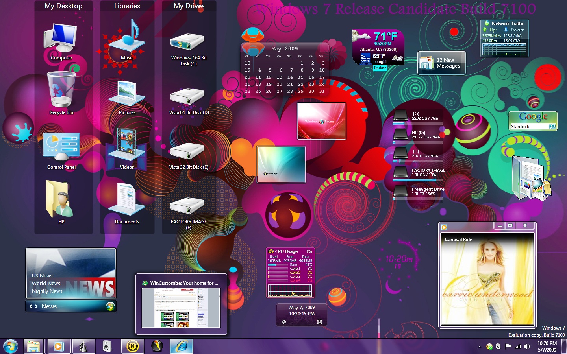Click the volume icon in system tray
This screenshot has height=354, width=567.
527,347
